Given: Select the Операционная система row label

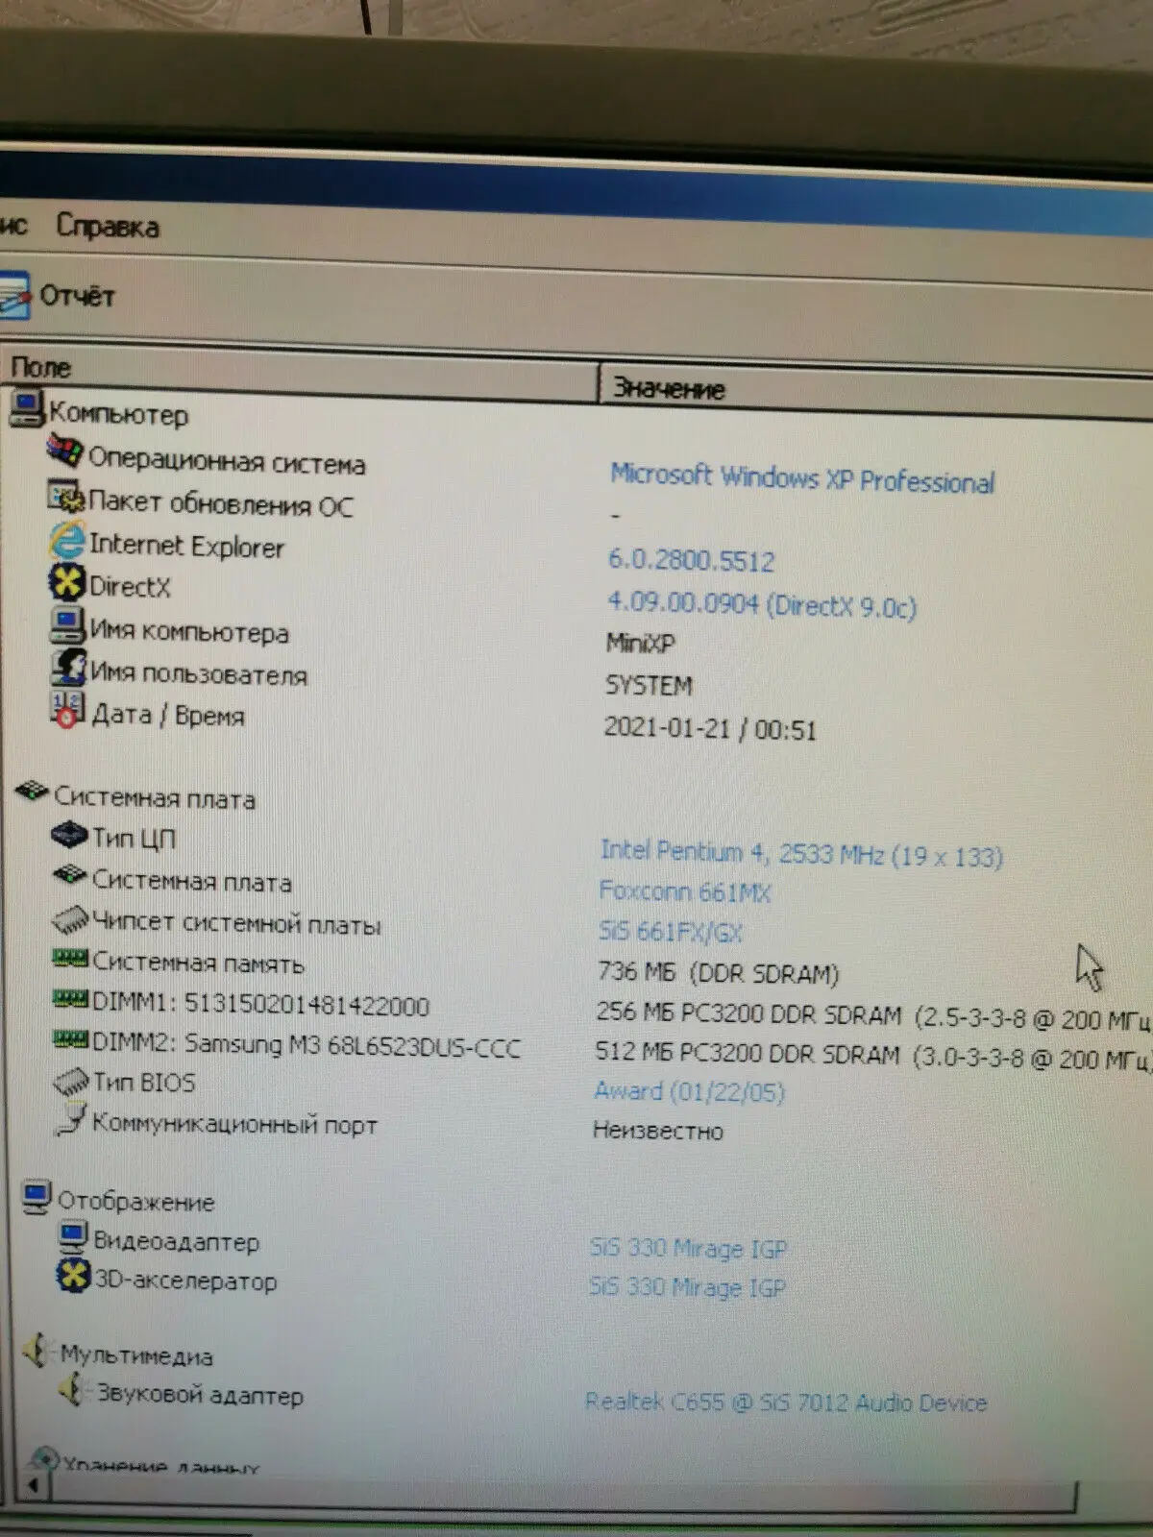Looking at the screenshot, I should tap(227, 460).
